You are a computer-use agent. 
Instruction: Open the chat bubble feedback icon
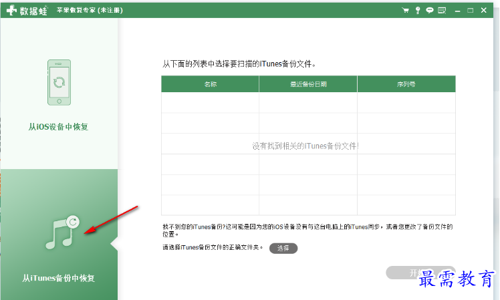[x=430, y=11]
